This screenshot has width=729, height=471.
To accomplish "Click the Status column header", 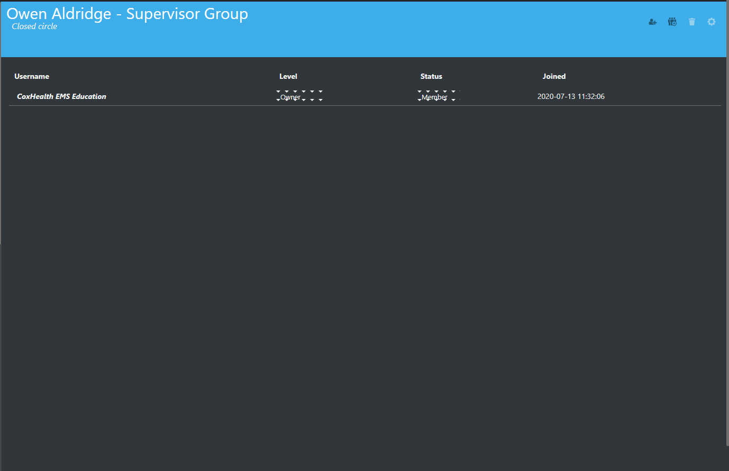I will (431, 76).
